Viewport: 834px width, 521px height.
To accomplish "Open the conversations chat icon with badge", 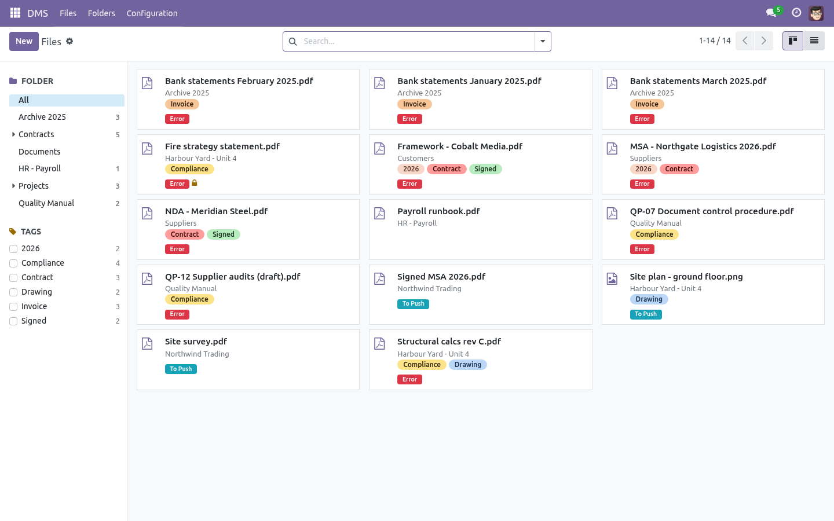I will pos(771,13).
